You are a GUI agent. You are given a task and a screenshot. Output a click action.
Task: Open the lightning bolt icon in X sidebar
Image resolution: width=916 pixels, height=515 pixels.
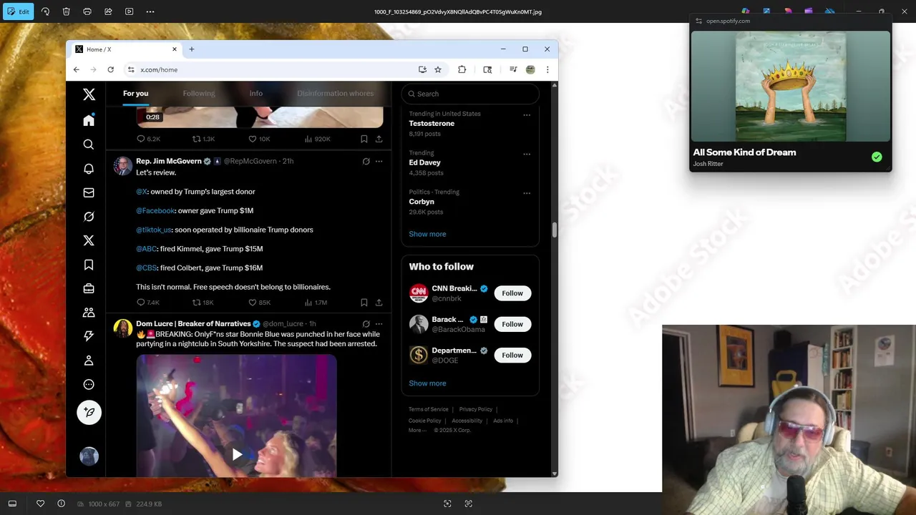click(89, 336)
